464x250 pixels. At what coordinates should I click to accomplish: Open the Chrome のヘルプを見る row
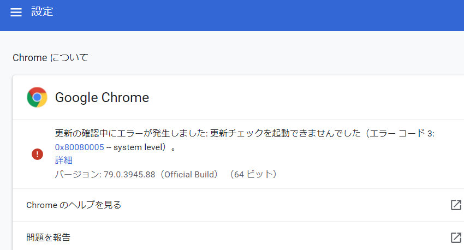tap(74, 205)
